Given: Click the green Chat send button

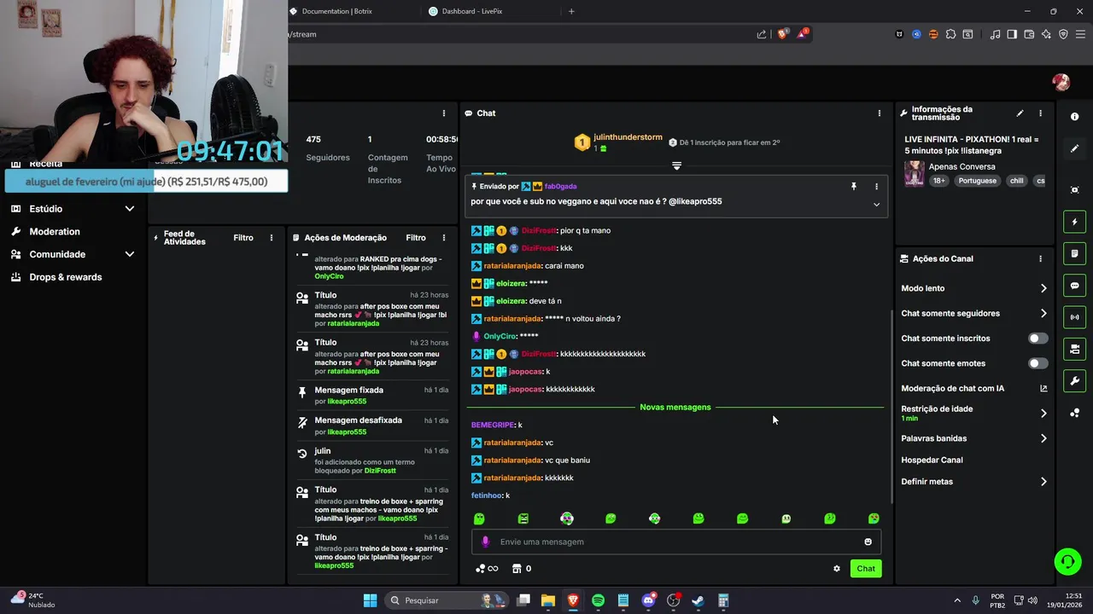Looking at the screenshot, I should pyautogui.click(x=866, y=569).
